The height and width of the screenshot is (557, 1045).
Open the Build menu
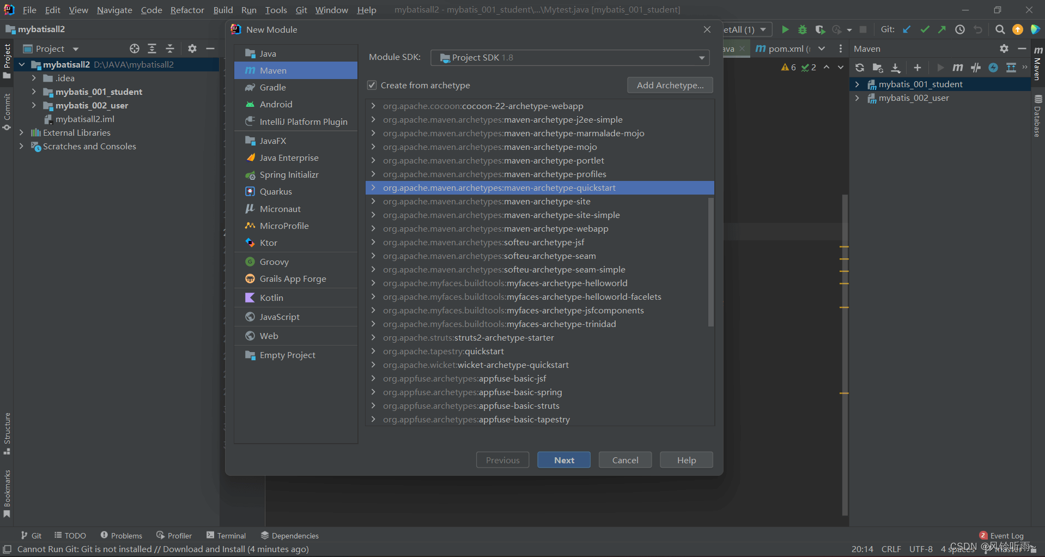pyautogui.click(x=223, y=10)
